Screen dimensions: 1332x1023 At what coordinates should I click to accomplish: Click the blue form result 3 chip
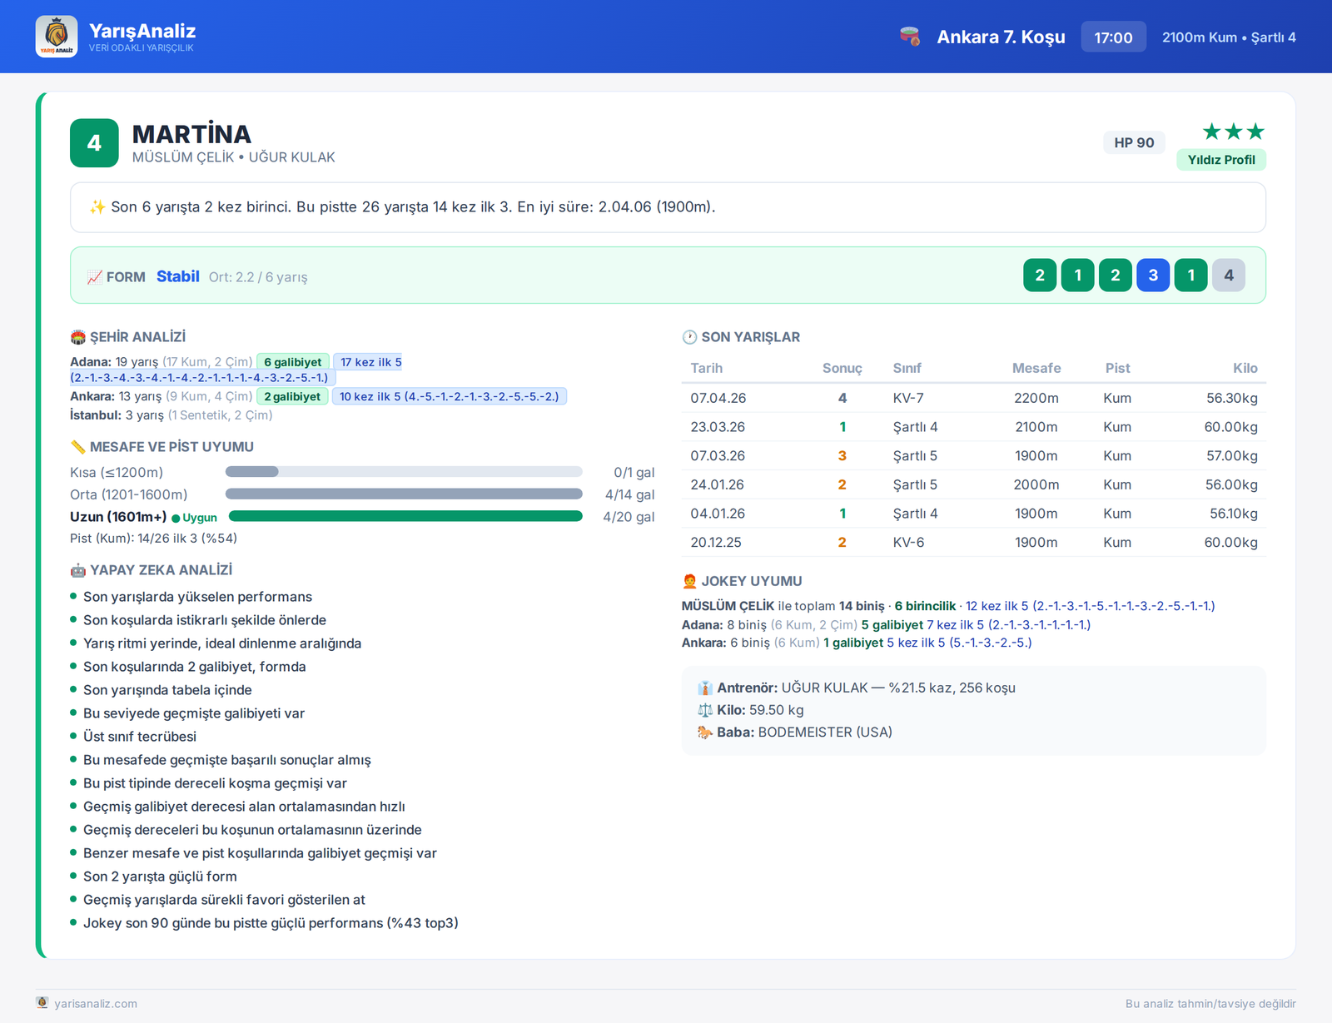1153,276
